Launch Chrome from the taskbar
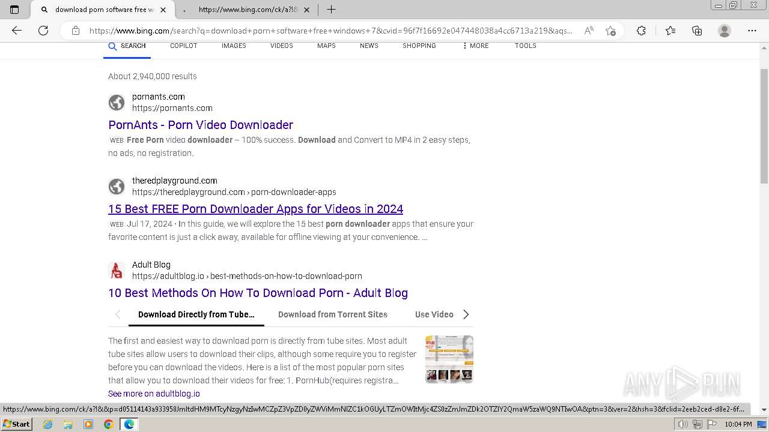This screenshot has height=432, width=769. pyautogui.click(x=108, y=424)
